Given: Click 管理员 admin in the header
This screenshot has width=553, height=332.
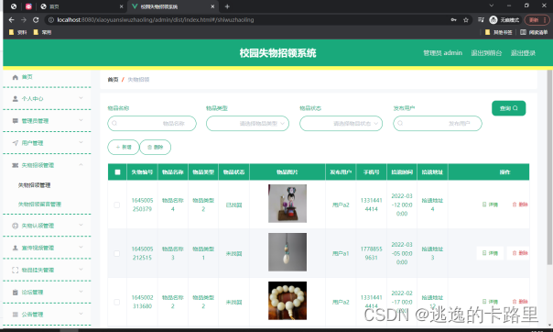Looking at the screenshot, I should click(x=442, y=53).
